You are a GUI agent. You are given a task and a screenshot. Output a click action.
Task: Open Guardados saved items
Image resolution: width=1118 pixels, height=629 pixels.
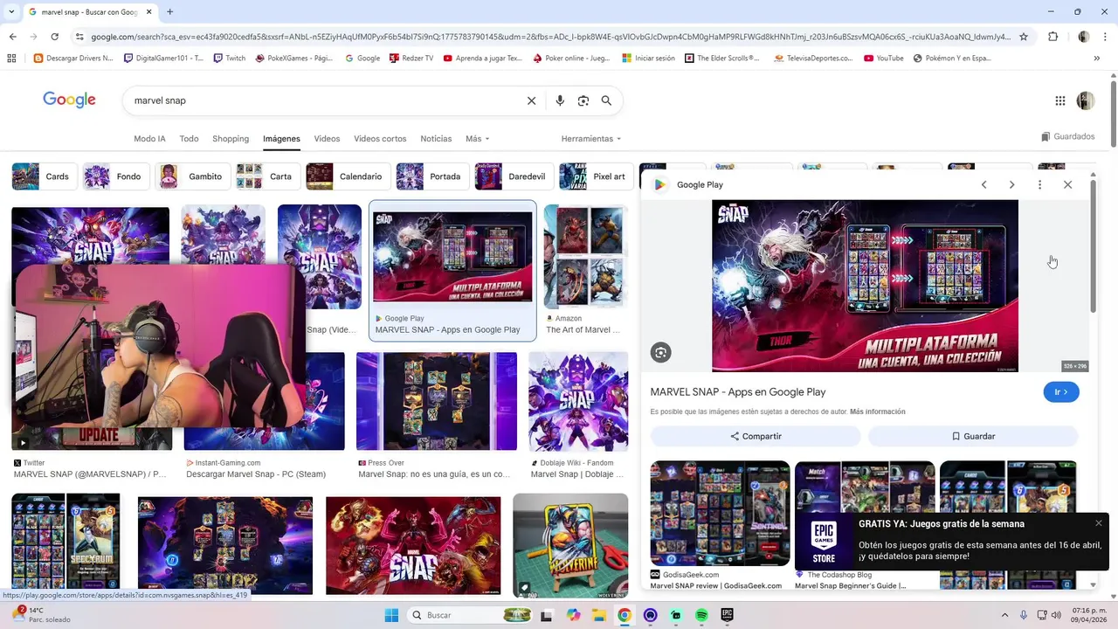1067,136
